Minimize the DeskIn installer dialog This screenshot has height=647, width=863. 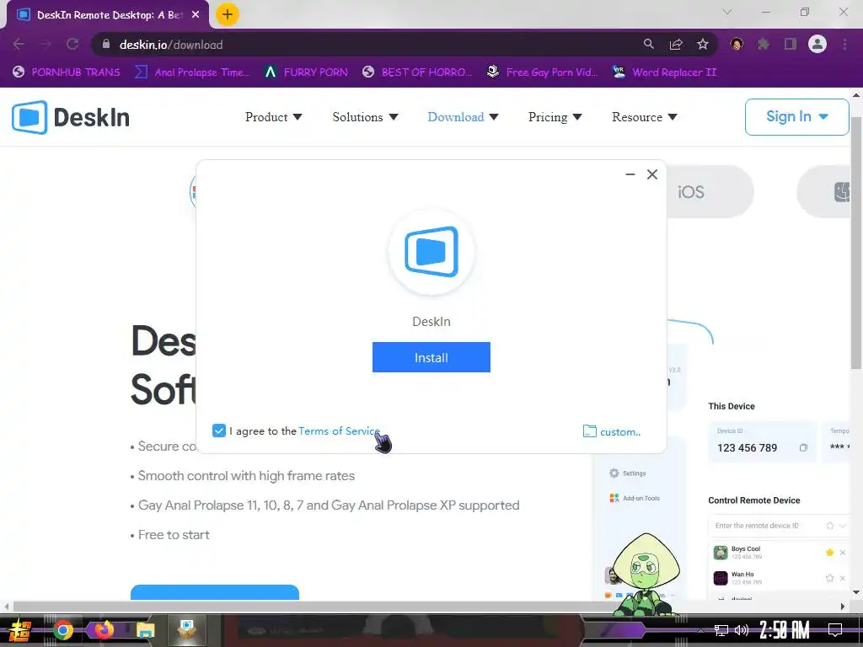tap(630, 174)
